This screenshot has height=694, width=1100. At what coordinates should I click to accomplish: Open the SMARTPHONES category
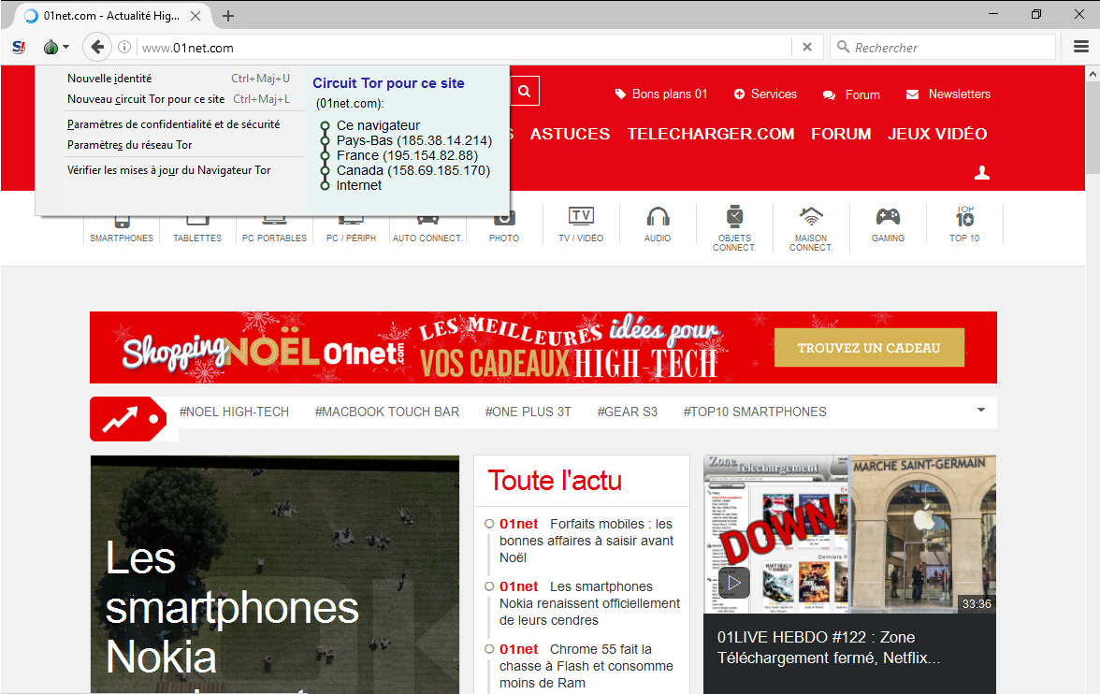122,230
